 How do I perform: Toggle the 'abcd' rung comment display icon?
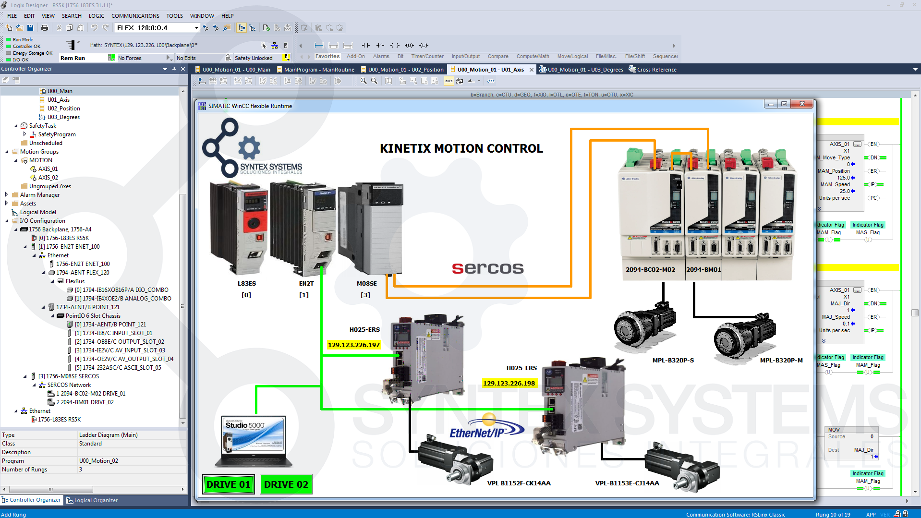pos(448,81)
